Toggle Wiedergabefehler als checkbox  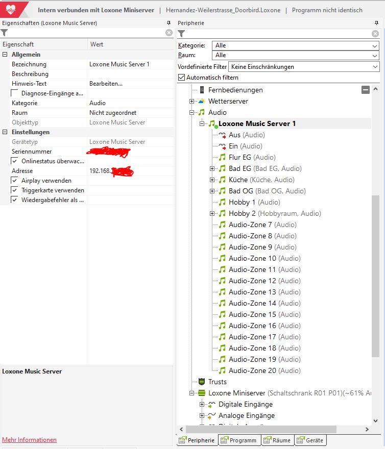coord(14,200)
